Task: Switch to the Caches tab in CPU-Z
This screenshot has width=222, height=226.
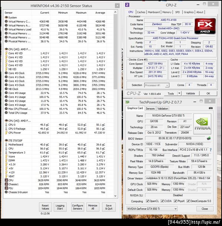Action: coord(141,12)
